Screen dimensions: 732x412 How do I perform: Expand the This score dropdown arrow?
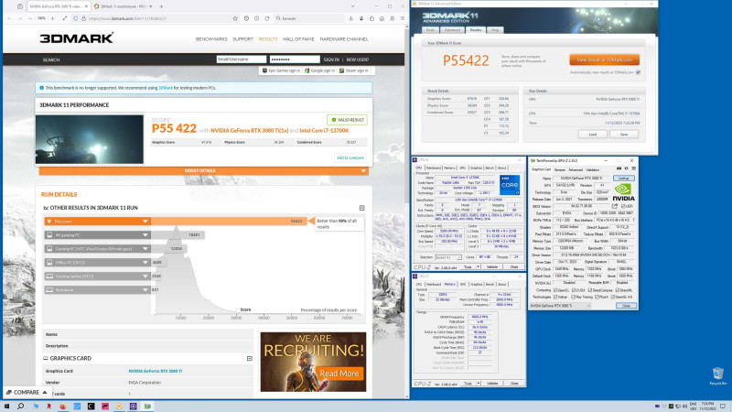(x=145, y=222)
